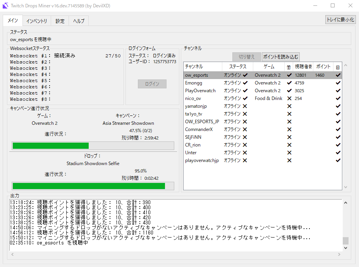
Task: Select the OW_ESPORTS_JP channel row
Action: click(x=263, y=122)
